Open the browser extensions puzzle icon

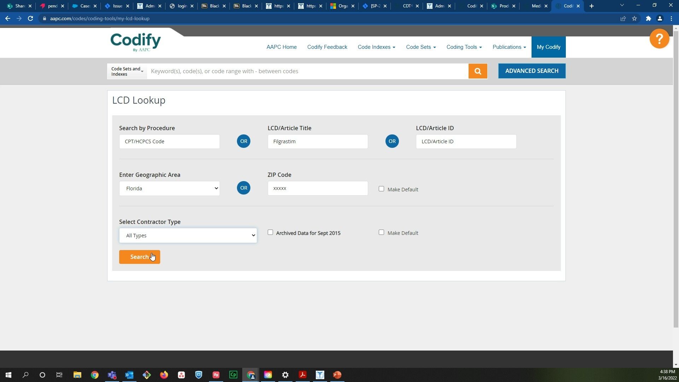649,18
